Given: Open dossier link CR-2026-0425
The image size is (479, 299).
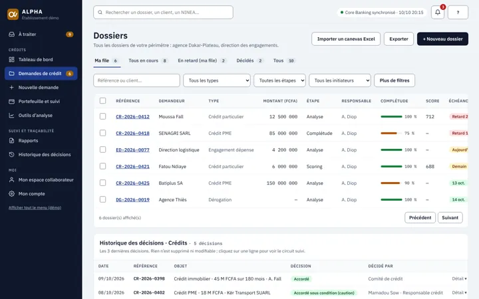Looking at the screenshot, I should pyautogui.click(x=132, y=183).
